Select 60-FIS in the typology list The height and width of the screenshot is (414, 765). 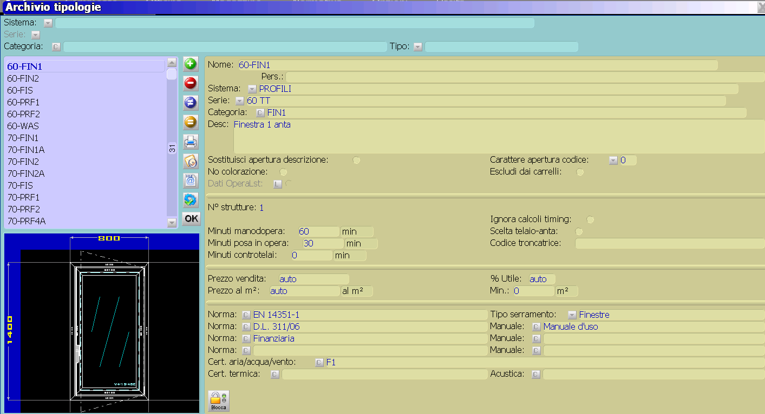coord(85,90)
